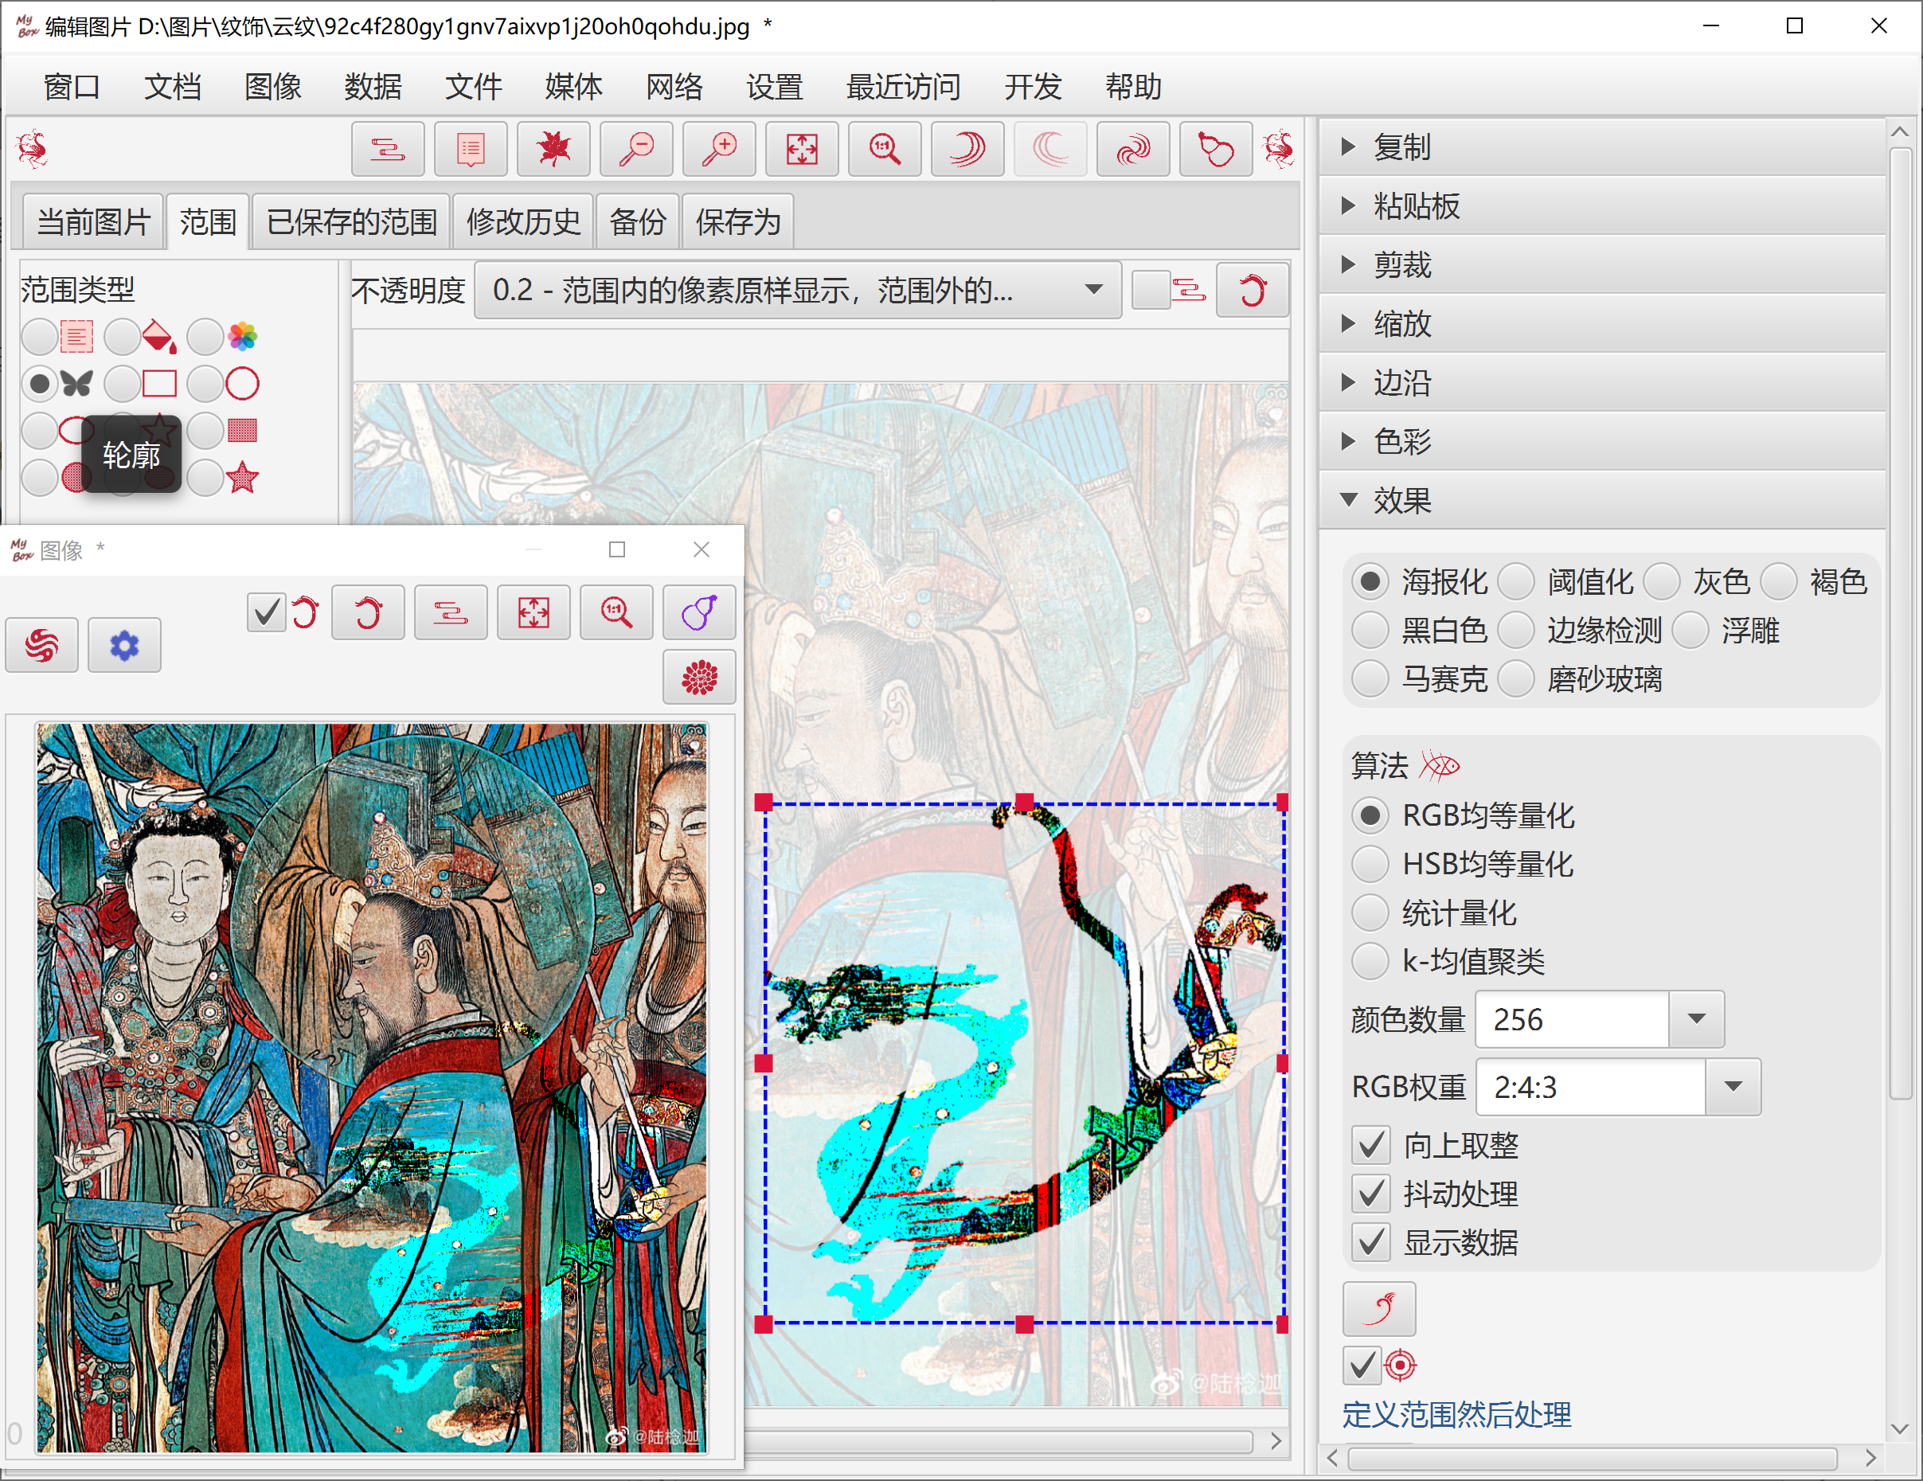This screenshot has width=1923, height=1481.
Task: Click the spiral swirl icon in toolbar
Action: pos(1133,149)
